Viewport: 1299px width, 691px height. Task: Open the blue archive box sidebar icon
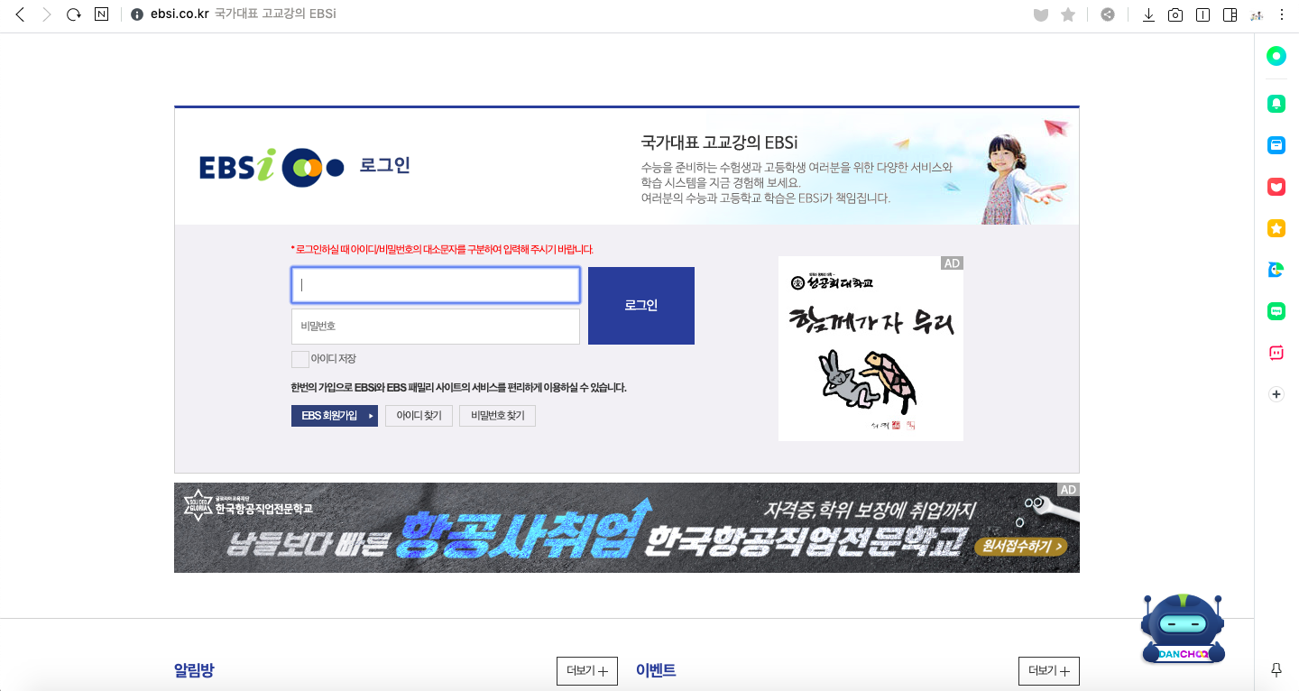coord(1276,145)
